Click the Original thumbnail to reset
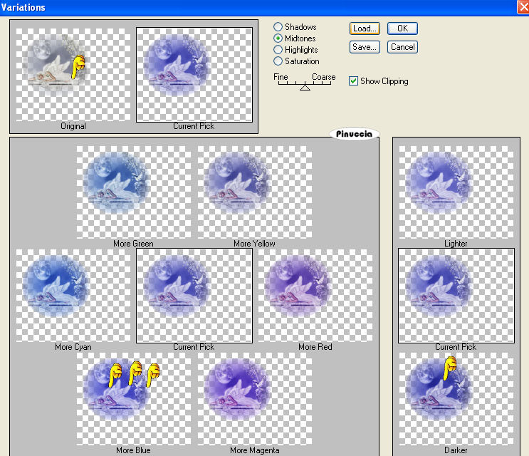Viewport: 529px width, 456px height. 73,75
